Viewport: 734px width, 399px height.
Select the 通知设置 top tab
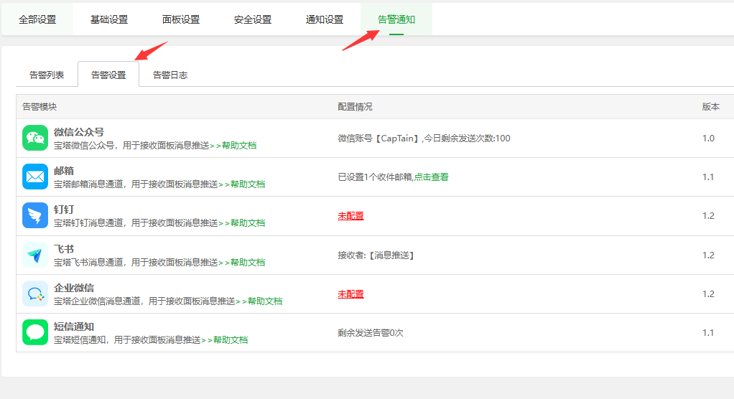[325, 19]
